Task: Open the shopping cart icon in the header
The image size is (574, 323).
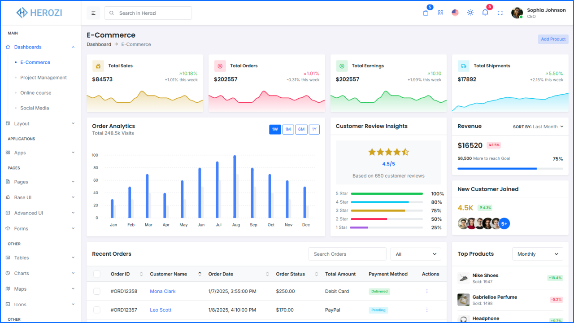Action: tap(425, 13)
